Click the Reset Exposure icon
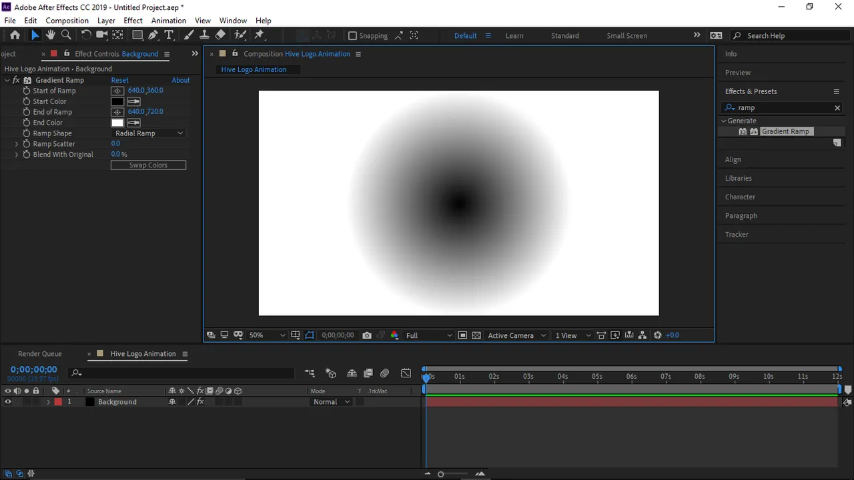Image resolution: width=854 pixels, height=480 pixels. pyautogui.click(x=657, y=335)
